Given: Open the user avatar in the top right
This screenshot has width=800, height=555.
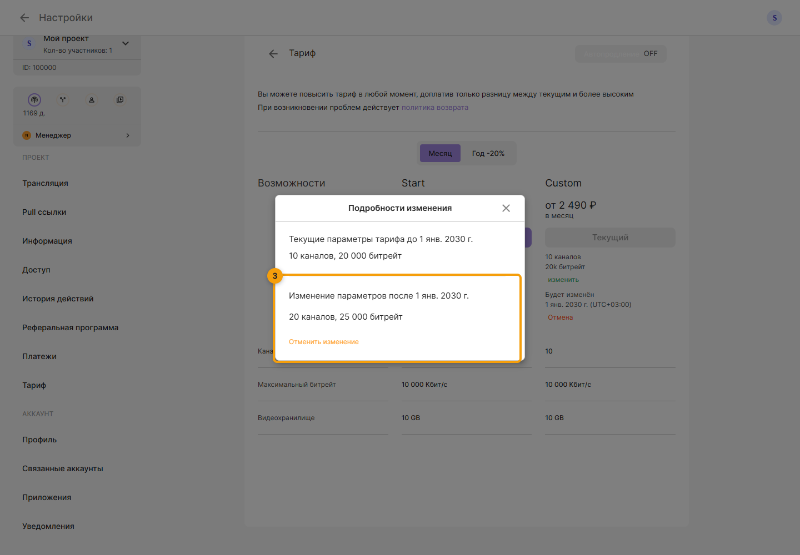Looking at the screenshot, I should (774, 18).
